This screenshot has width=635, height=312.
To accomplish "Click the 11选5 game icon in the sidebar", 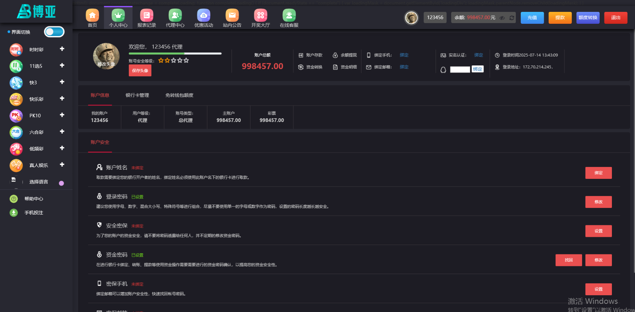I will point(16,66).
